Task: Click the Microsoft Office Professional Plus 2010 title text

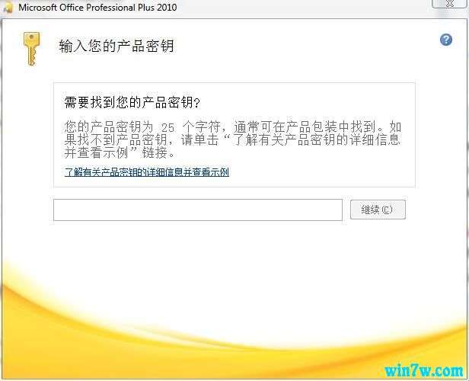Action: (97, 8)
